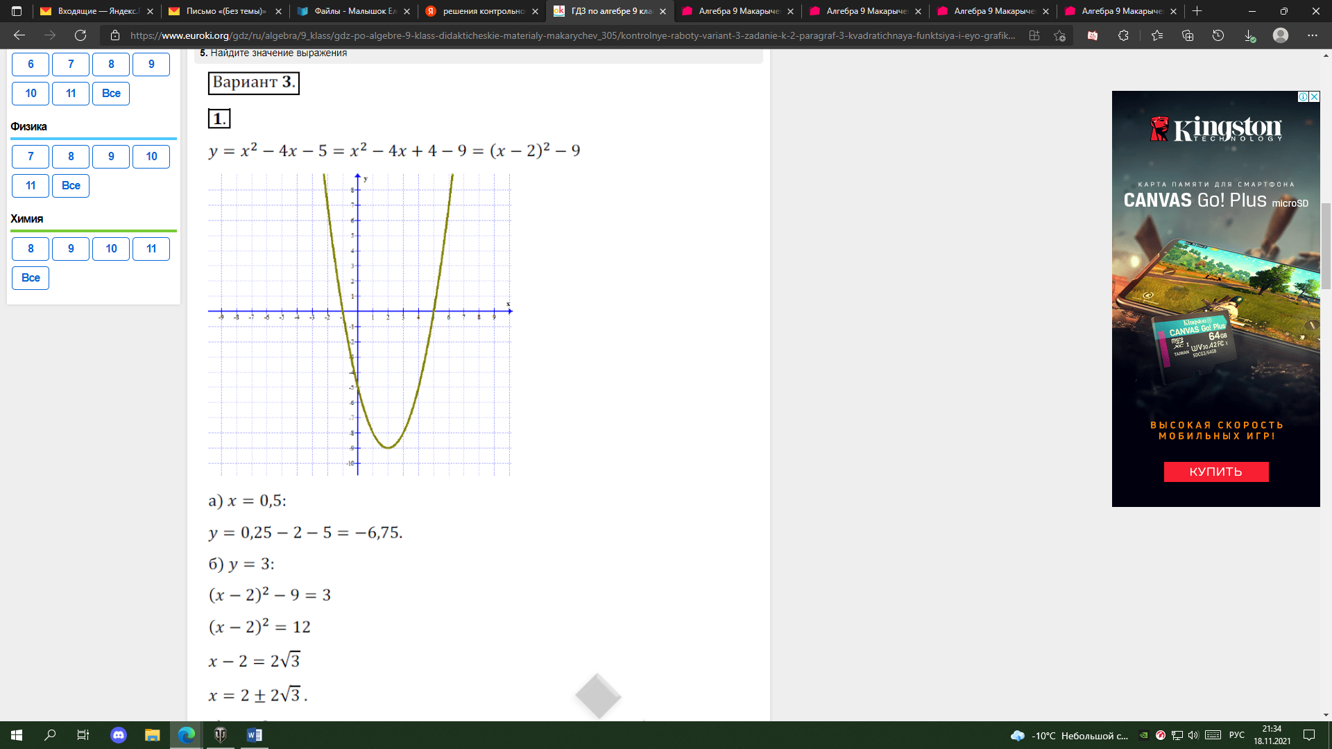1332x749 pixels.
Task: Switch to first Алгебра 9 Макарычев tab
Action: (738, 11)
